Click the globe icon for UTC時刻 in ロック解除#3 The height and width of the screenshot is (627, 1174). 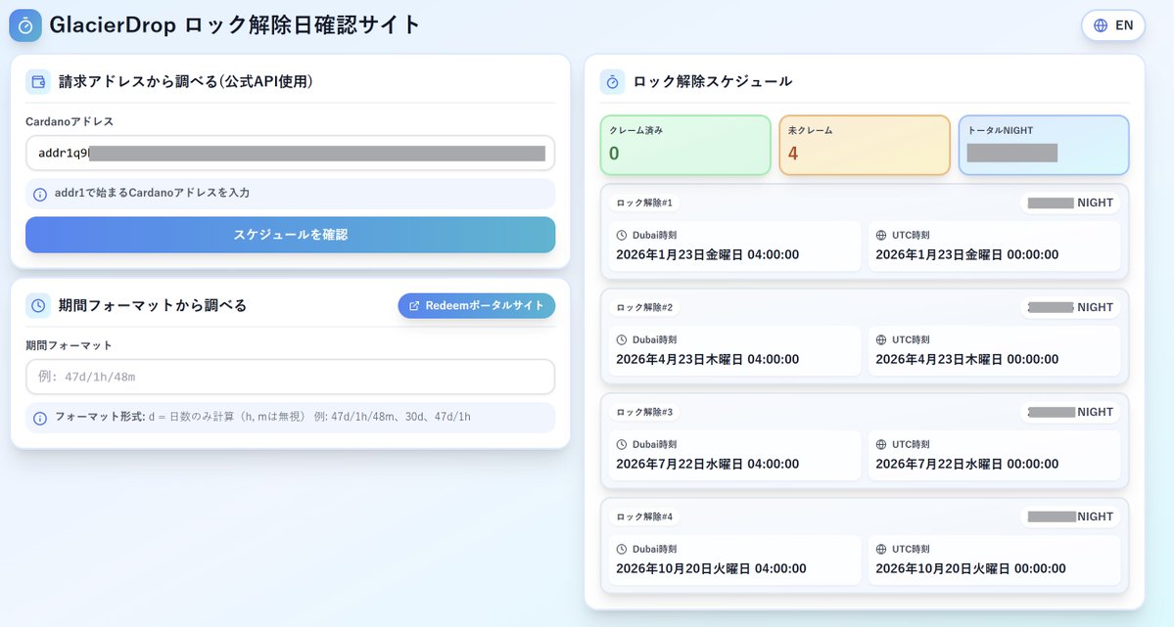click(x=881, y=444)
